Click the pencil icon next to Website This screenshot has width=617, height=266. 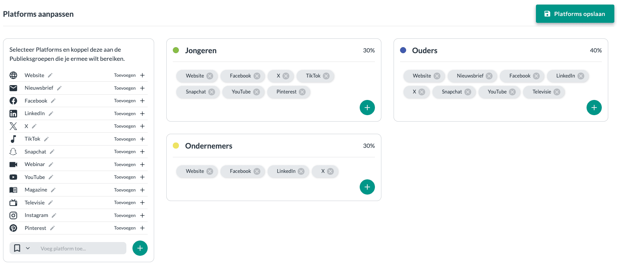coord(50,75)
